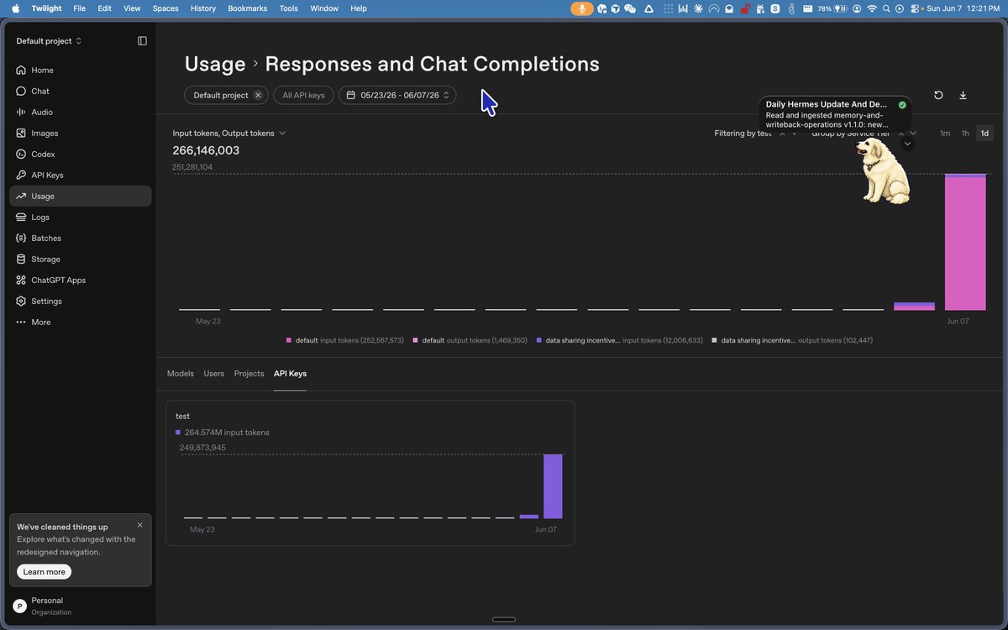This screenshot has height=630, width=1008.
Task: Open the Tools menu
Action: (x=288, y=8)
